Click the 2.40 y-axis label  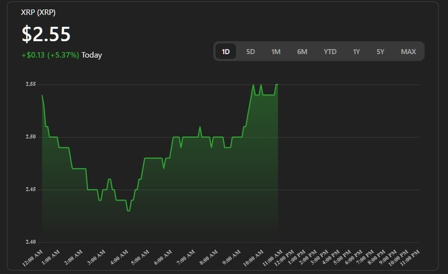click(31, 242)
